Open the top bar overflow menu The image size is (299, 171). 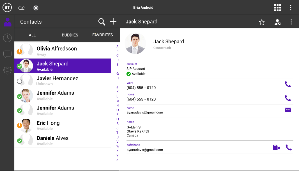pos(291,8)
